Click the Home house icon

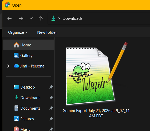[16, 45]
